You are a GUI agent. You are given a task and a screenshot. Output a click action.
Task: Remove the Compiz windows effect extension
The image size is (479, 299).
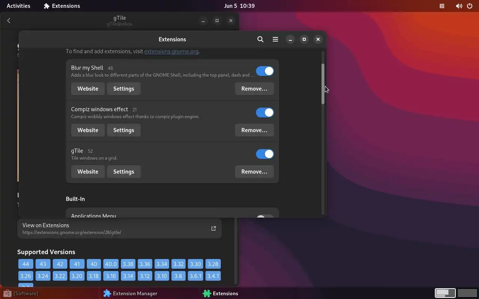(x=254, y=130)
